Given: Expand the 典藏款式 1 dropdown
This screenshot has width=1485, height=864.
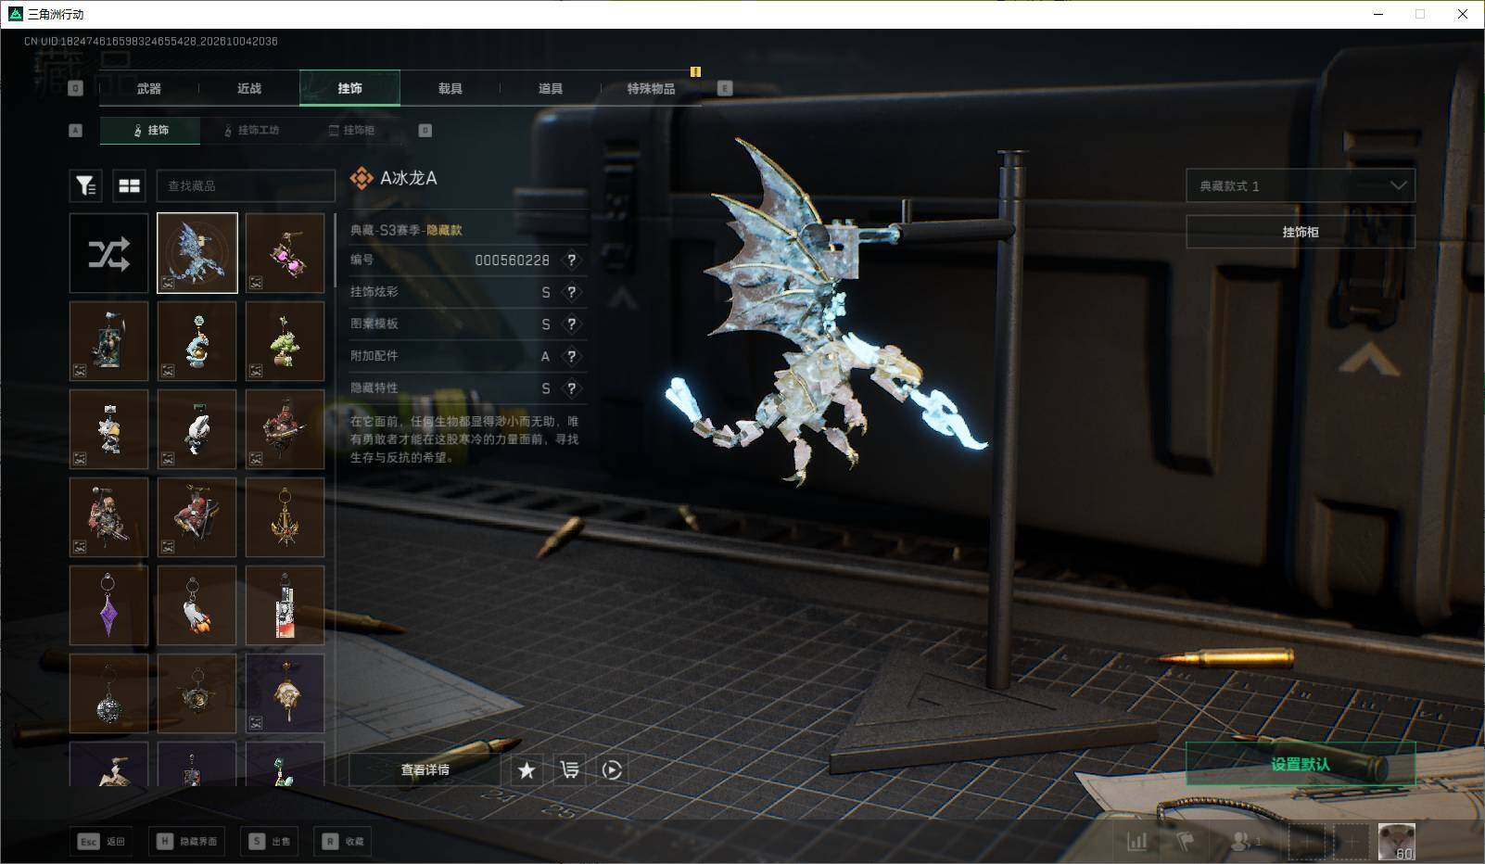Looking at the screenshot, I should pyautogui.click(x=1301, y=185).
